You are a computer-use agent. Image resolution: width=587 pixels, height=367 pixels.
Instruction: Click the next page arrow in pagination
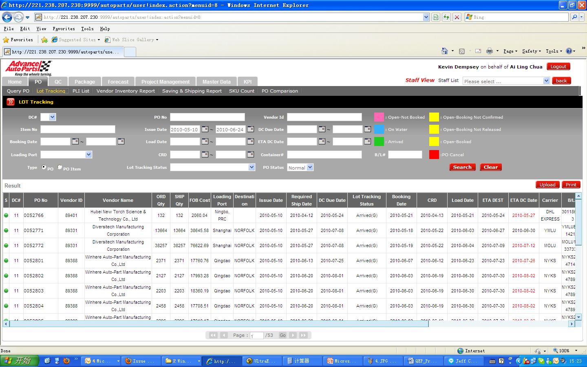point(293,335)
